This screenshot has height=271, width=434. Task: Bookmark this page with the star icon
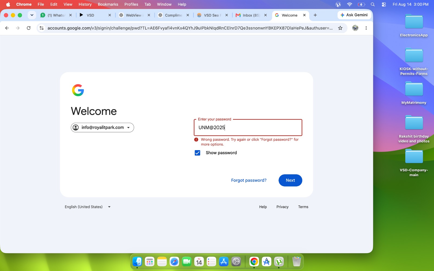click(x=340, y=28)
